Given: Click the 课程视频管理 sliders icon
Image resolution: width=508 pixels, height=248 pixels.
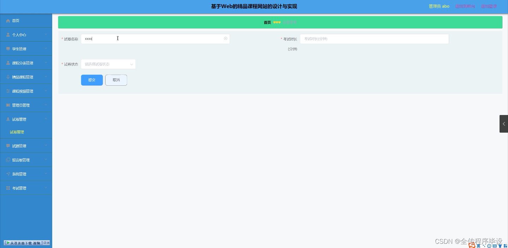Looking at the screenshot, I should 8,91.
